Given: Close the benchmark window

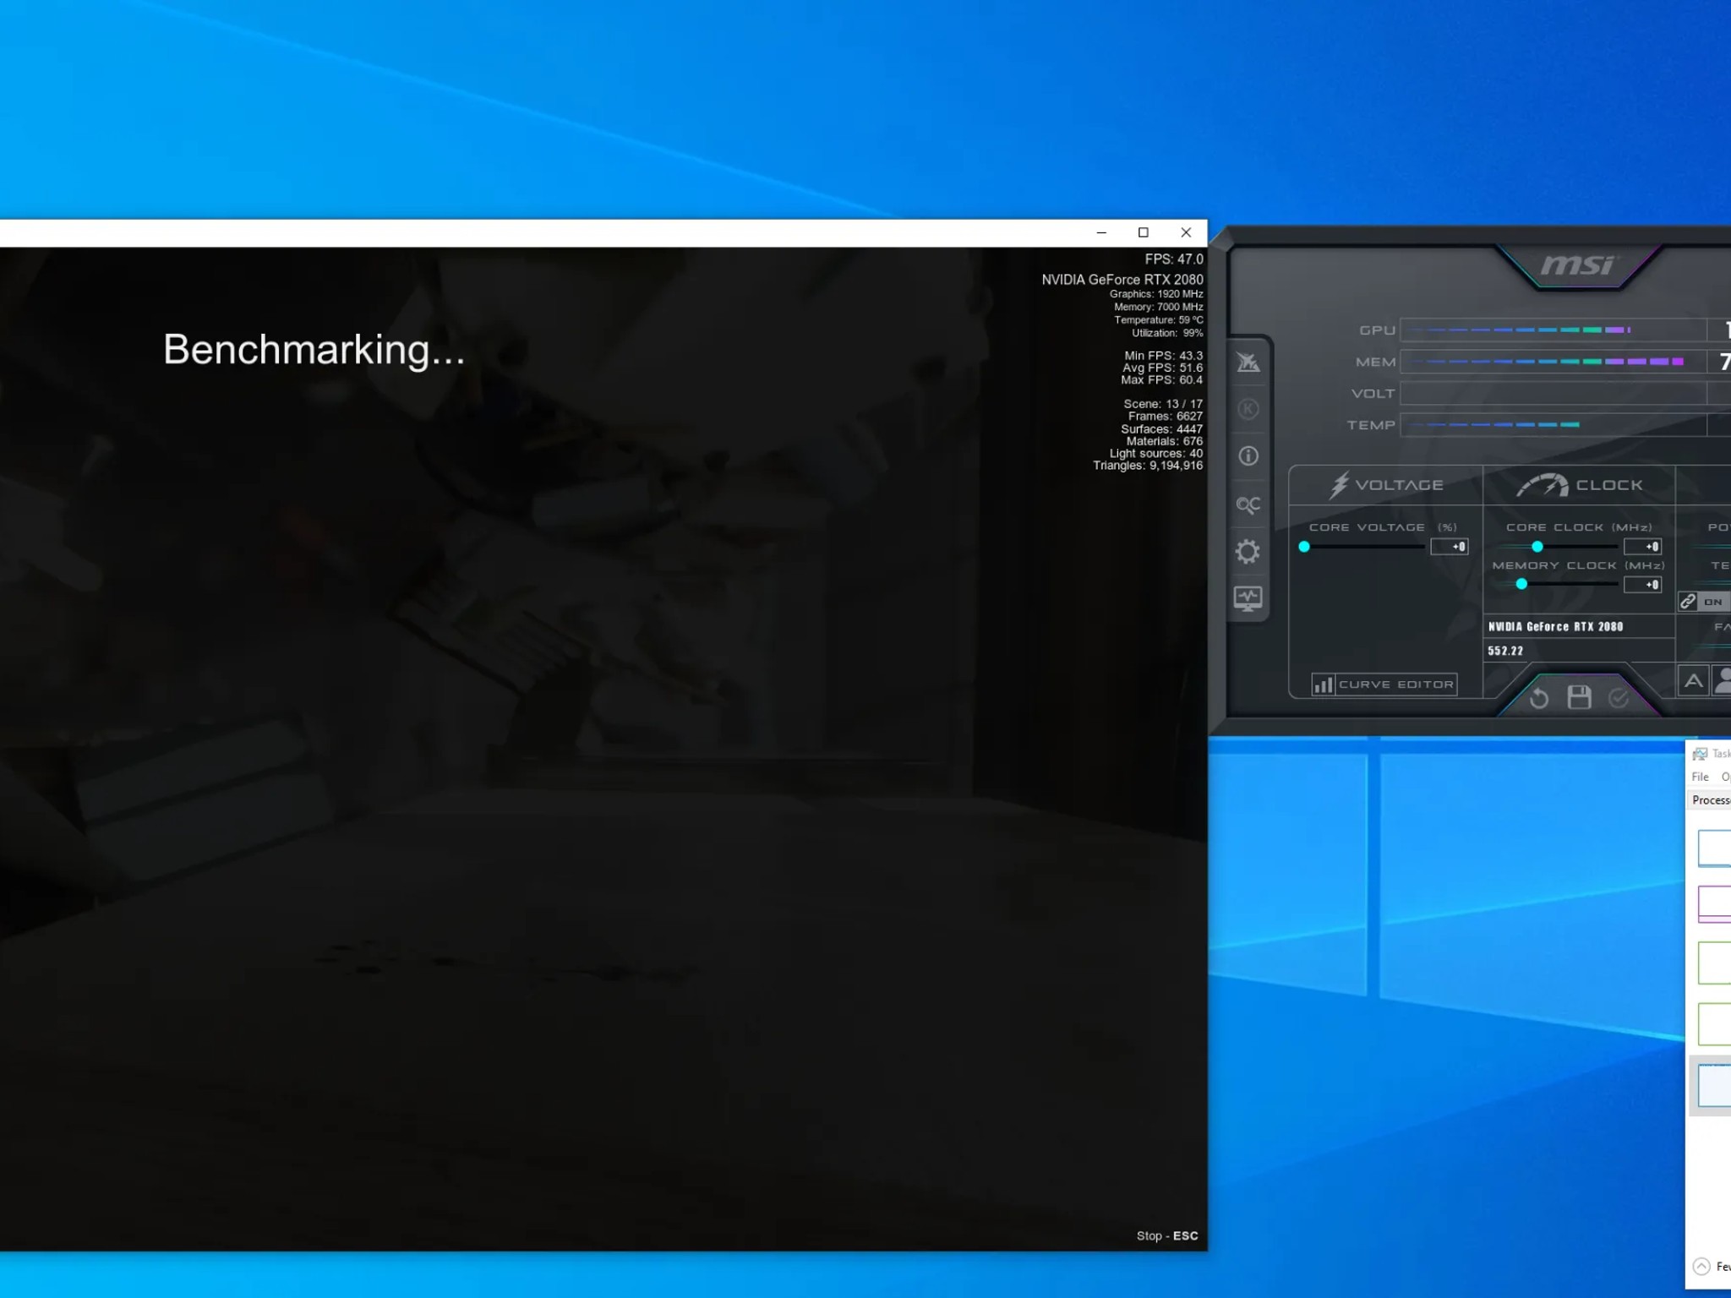Looking at the screenshot, I should pos(1186,232).
